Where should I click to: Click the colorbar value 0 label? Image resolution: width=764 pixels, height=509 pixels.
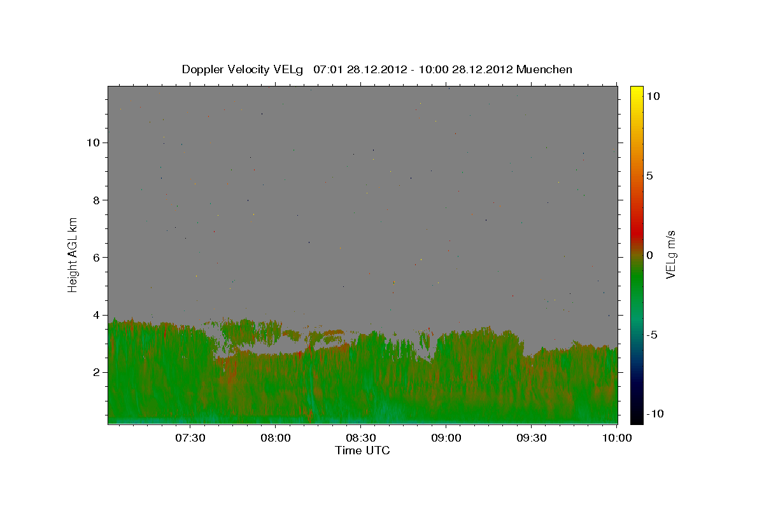pos(649,255)
